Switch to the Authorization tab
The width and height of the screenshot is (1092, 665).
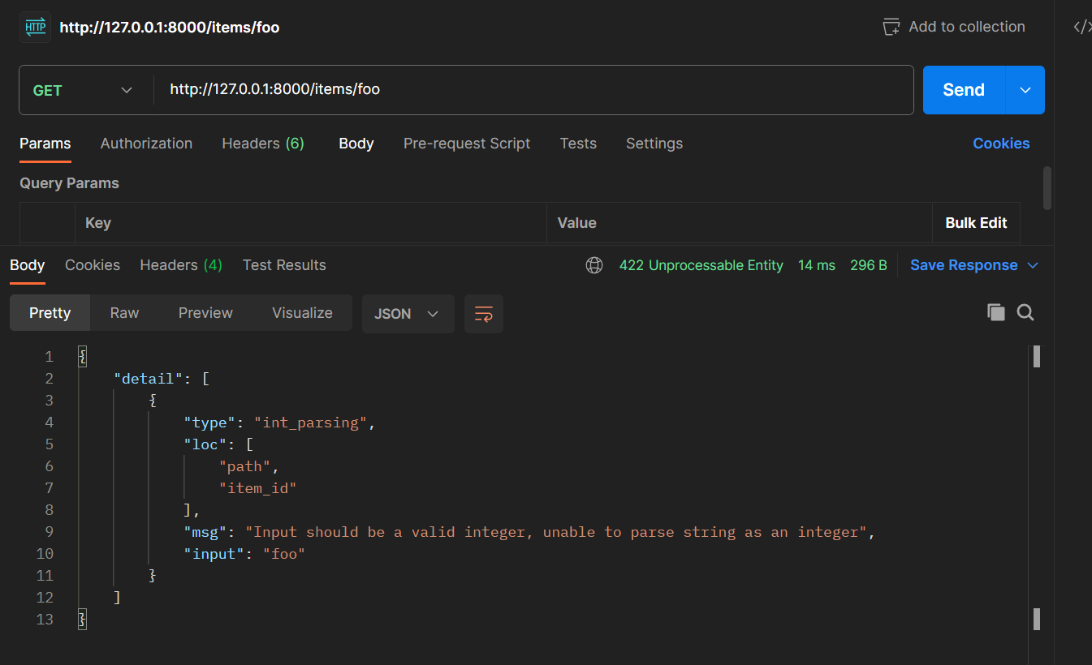(x=146, y=144)
